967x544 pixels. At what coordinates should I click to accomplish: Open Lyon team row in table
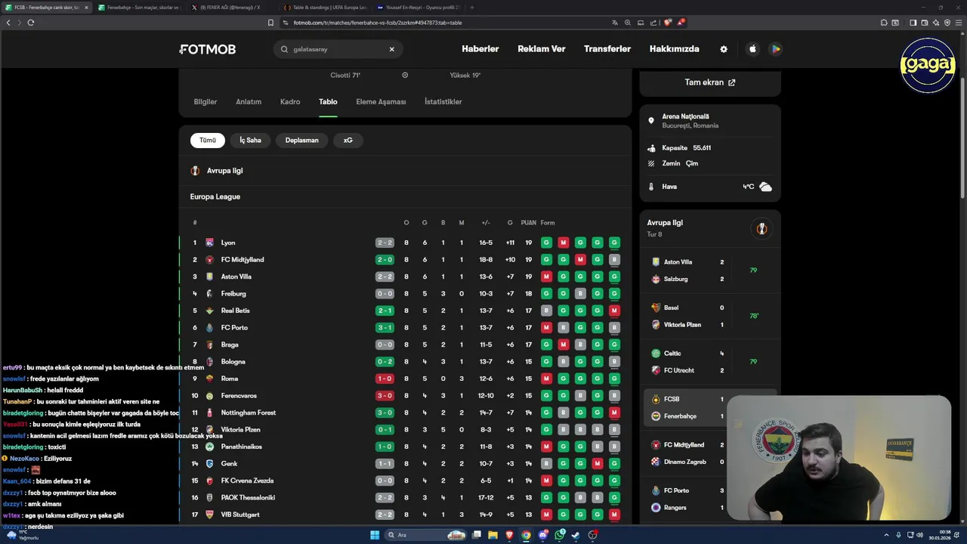point(405,243)
